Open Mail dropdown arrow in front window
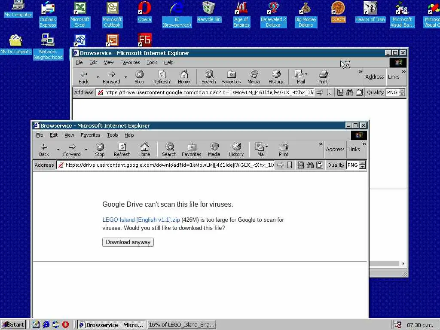 [x=266, y=147]
